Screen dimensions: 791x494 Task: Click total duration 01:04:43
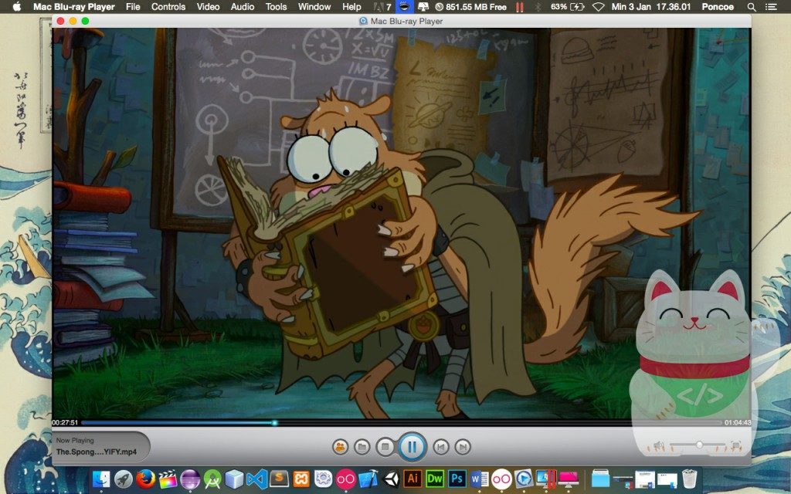tap(738, 422)
